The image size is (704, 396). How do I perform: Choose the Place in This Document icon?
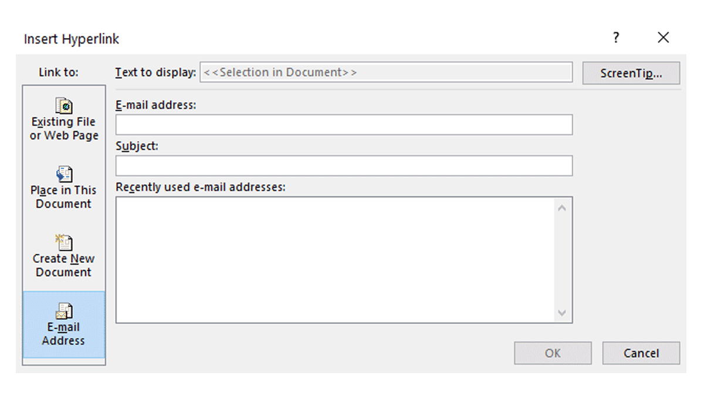[63, 174]
